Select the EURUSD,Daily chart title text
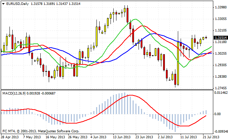This screenshot has width=228, height=140. click(x=18, y=4)
